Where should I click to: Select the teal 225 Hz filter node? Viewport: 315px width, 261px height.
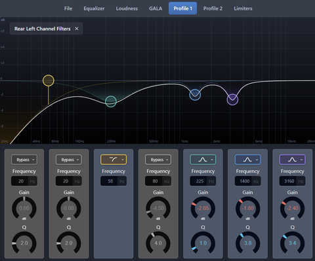click(111, 101)
